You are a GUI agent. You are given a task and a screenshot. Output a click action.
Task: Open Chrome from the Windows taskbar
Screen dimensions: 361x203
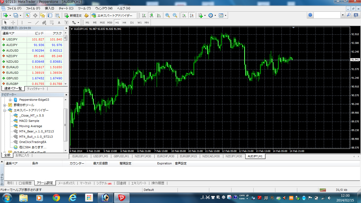click(x=56, y=197)
